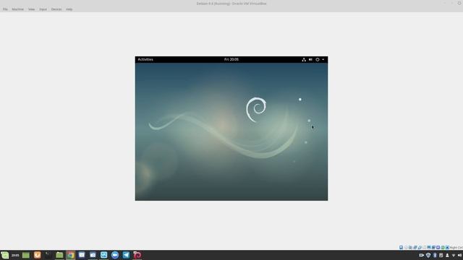Open the Help menu

pyautogui.click(x=69, y=9)
